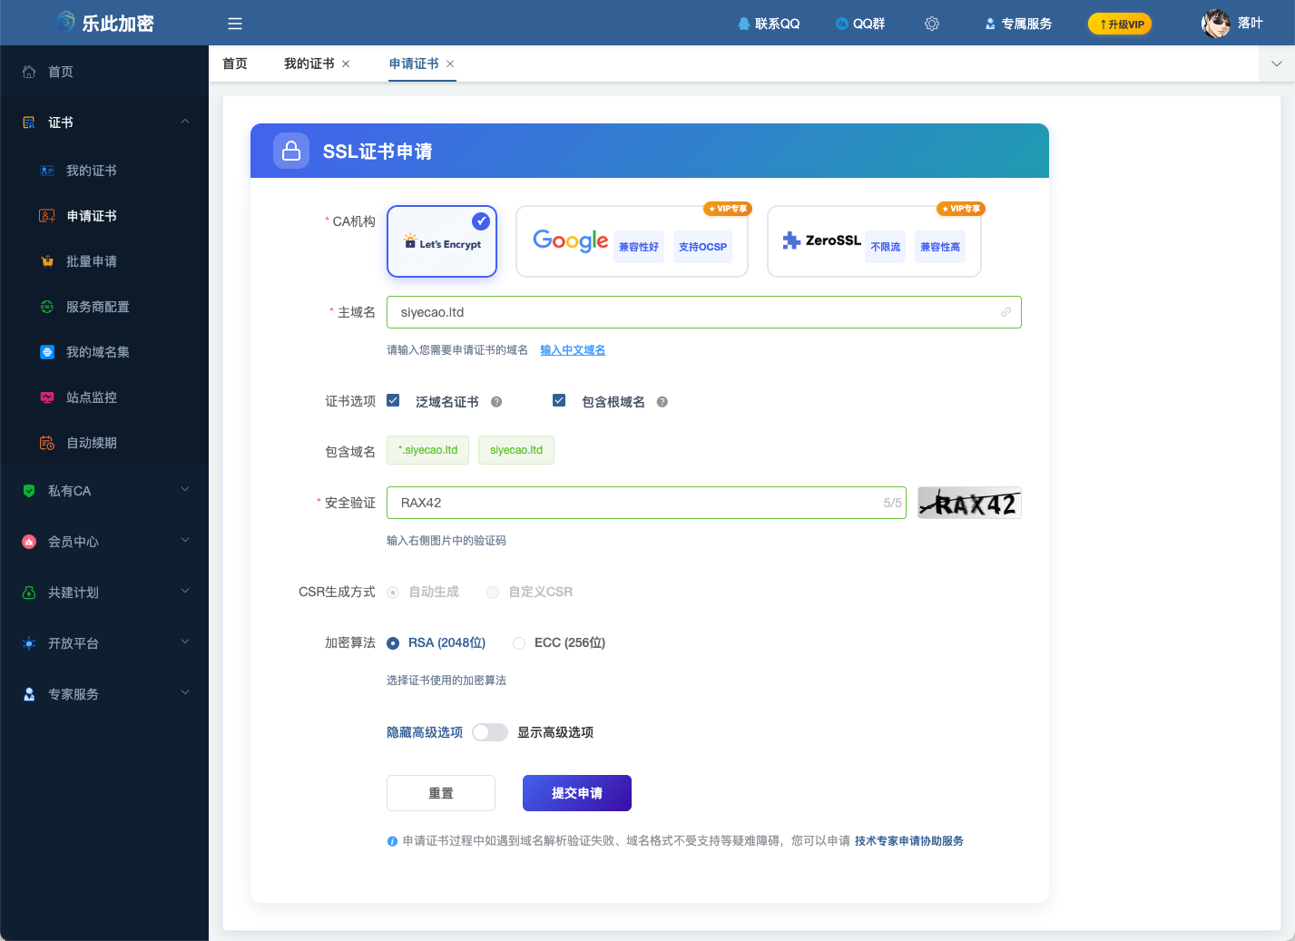Open the tab list dropdown chevron
The height and width of the screenshot is (941, 1295).
click(1277, 64)
